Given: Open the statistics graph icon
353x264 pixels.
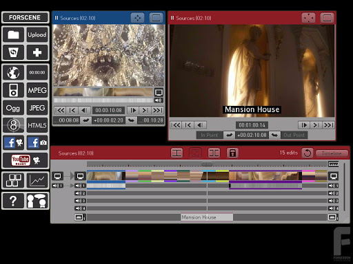Looking at the screenshot, I should pos(37,181).
